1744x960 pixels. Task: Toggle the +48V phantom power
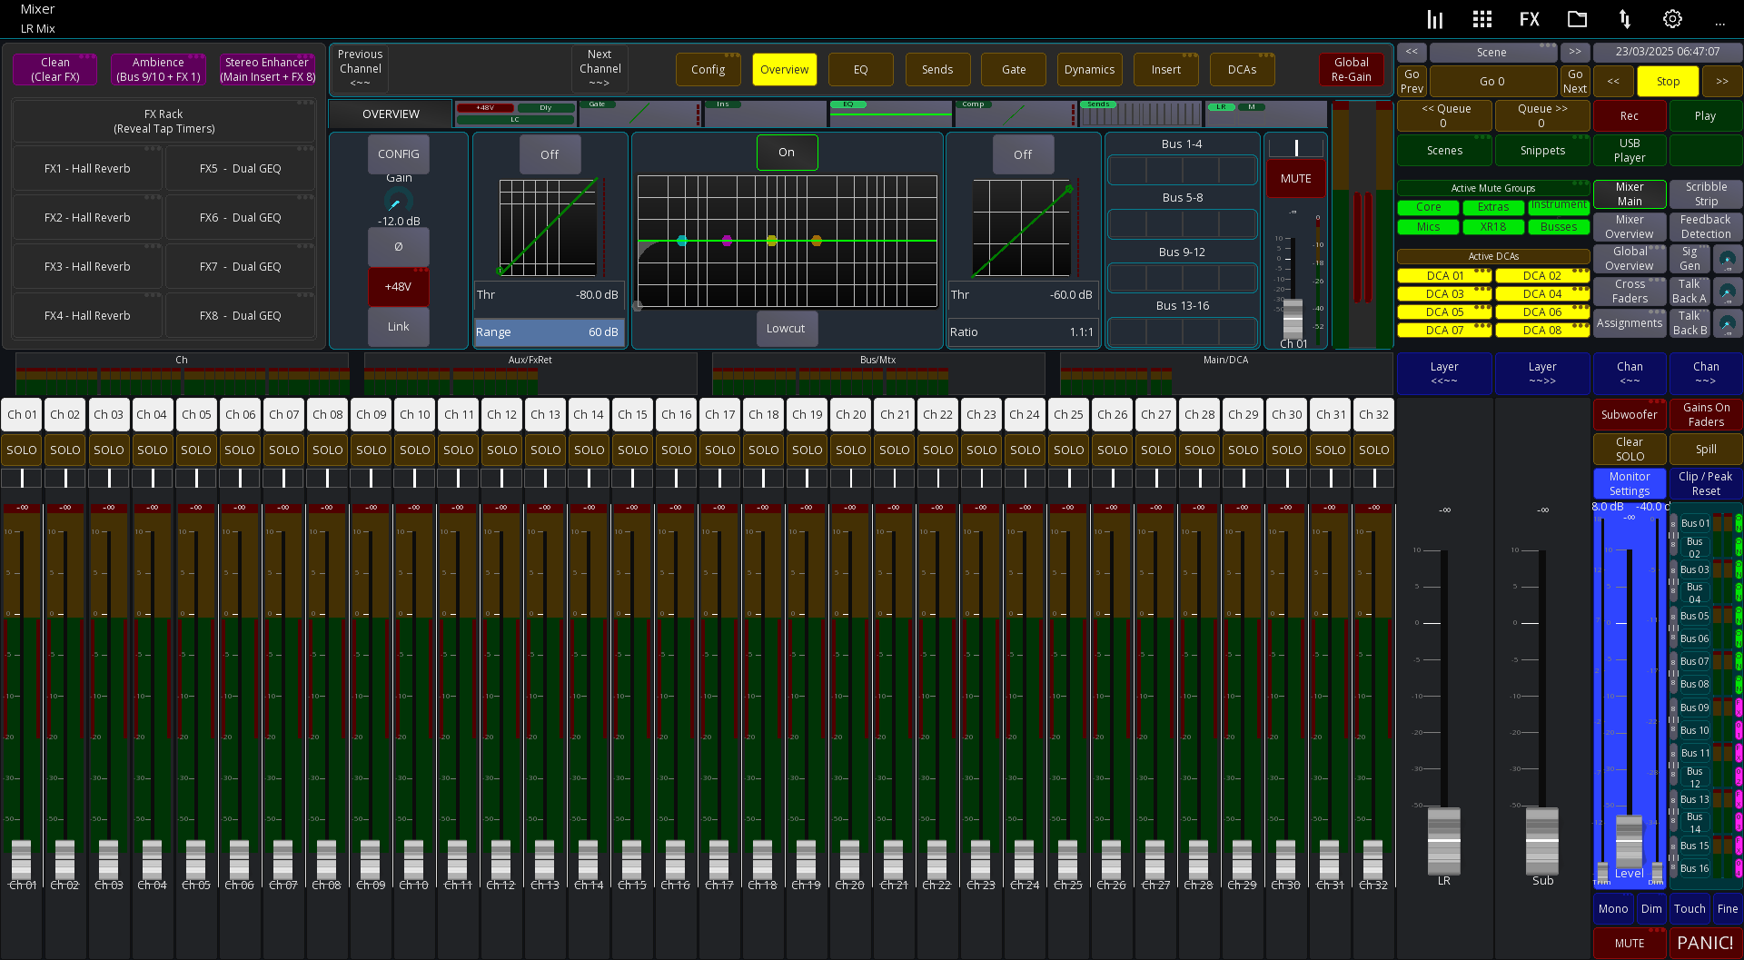click(x=398, y=287)
